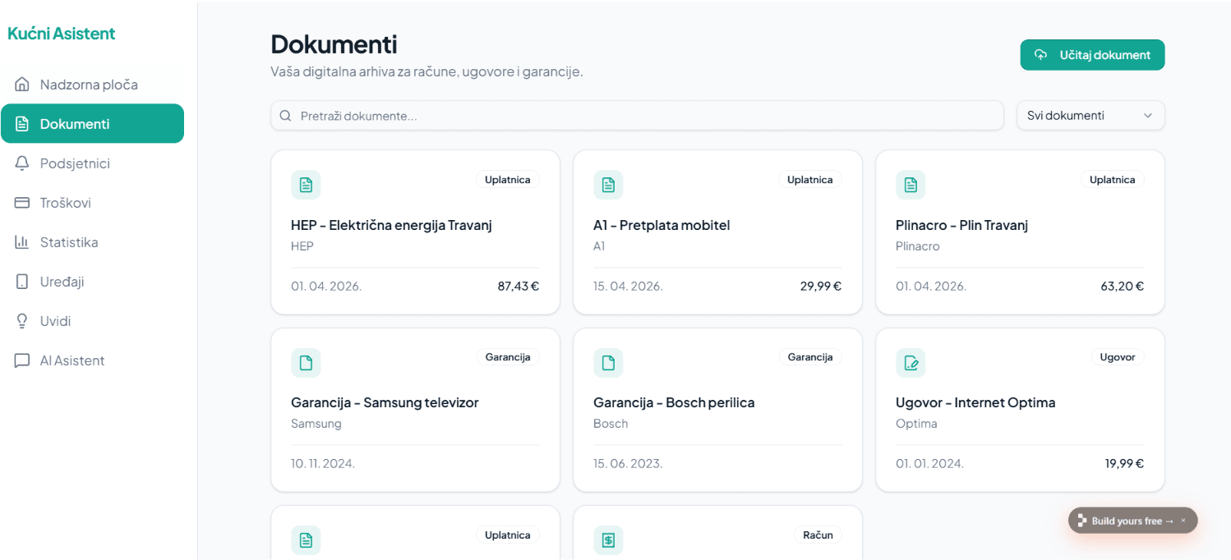Focus the Pretraži dokumente search field
The image size is (1231, 560).
click(x=637, y=116)
